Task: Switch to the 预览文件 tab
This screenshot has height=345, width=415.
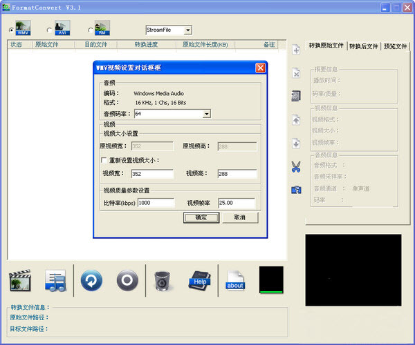Action: 395,46
